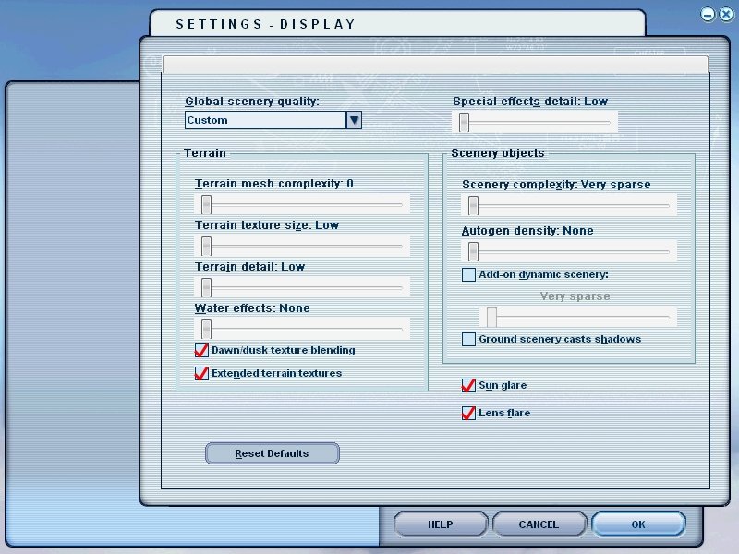739x554 pixels.
Task: Disable Dawn/dusk texture blending checkbox
Action: [201, 351]
